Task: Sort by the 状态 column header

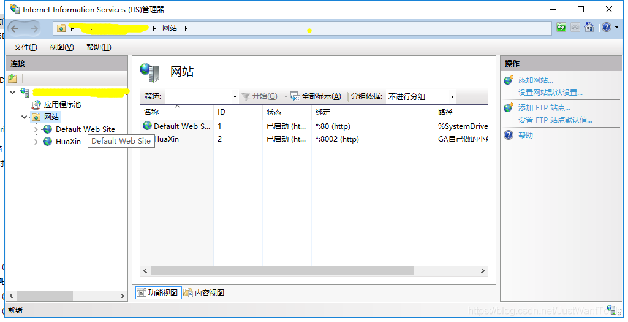Action: [287, 112]
